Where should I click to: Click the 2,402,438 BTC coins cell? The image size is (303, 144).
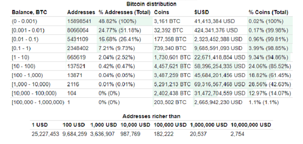click(x=172, y=93)
